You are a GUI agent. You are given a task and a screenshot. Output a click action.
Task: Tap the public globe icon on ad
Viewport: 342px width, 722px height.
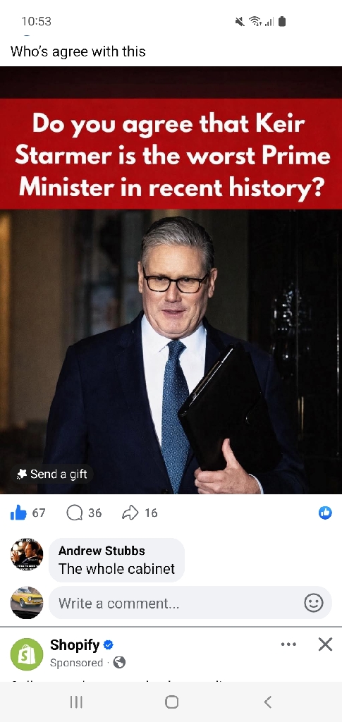[x=119, y=663]
